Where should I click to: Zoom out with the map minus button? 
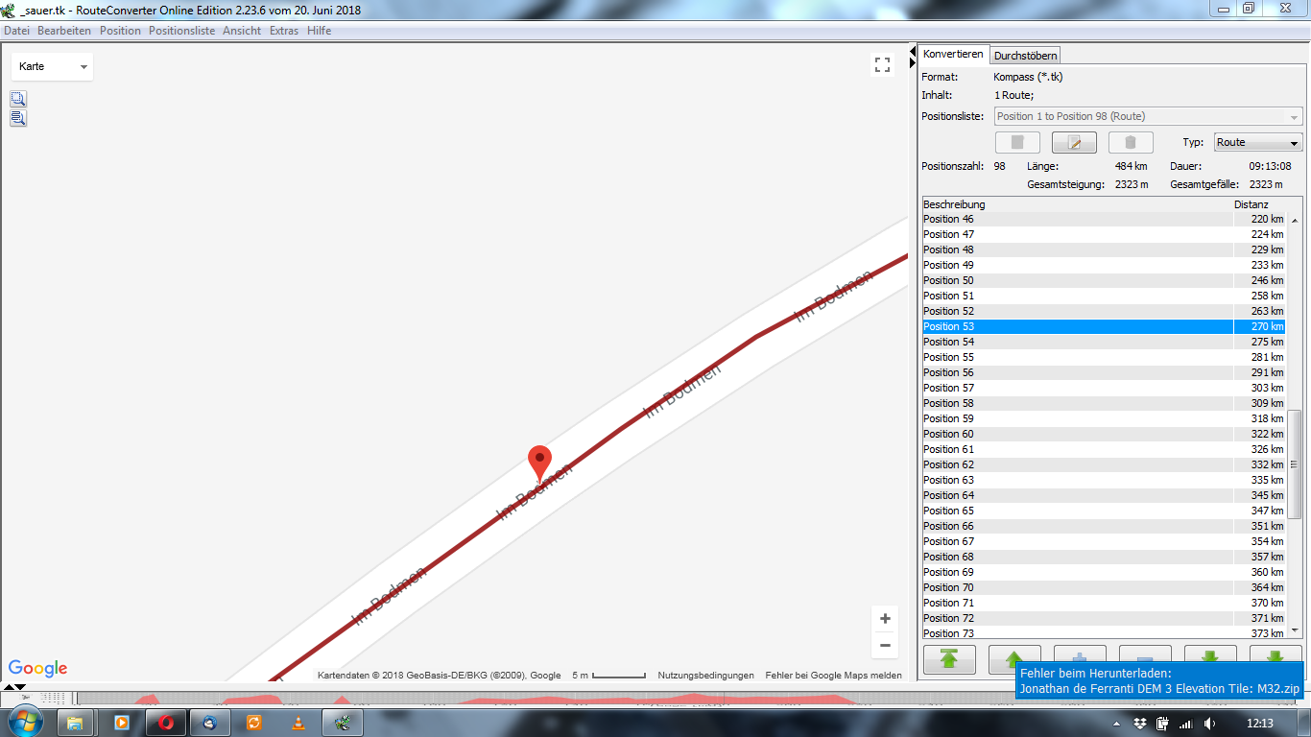pyautogui.click(x=885, y=645)
